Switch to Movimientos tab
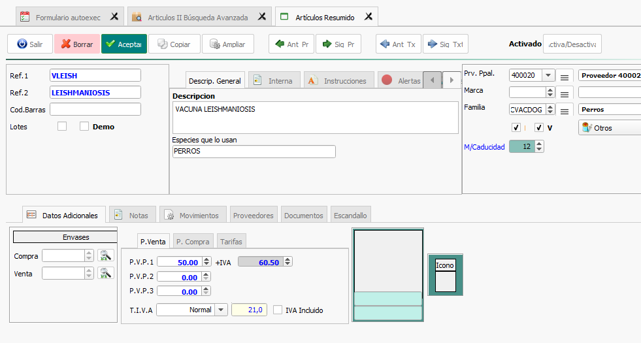The image size is (641, 343). (193, 215)
